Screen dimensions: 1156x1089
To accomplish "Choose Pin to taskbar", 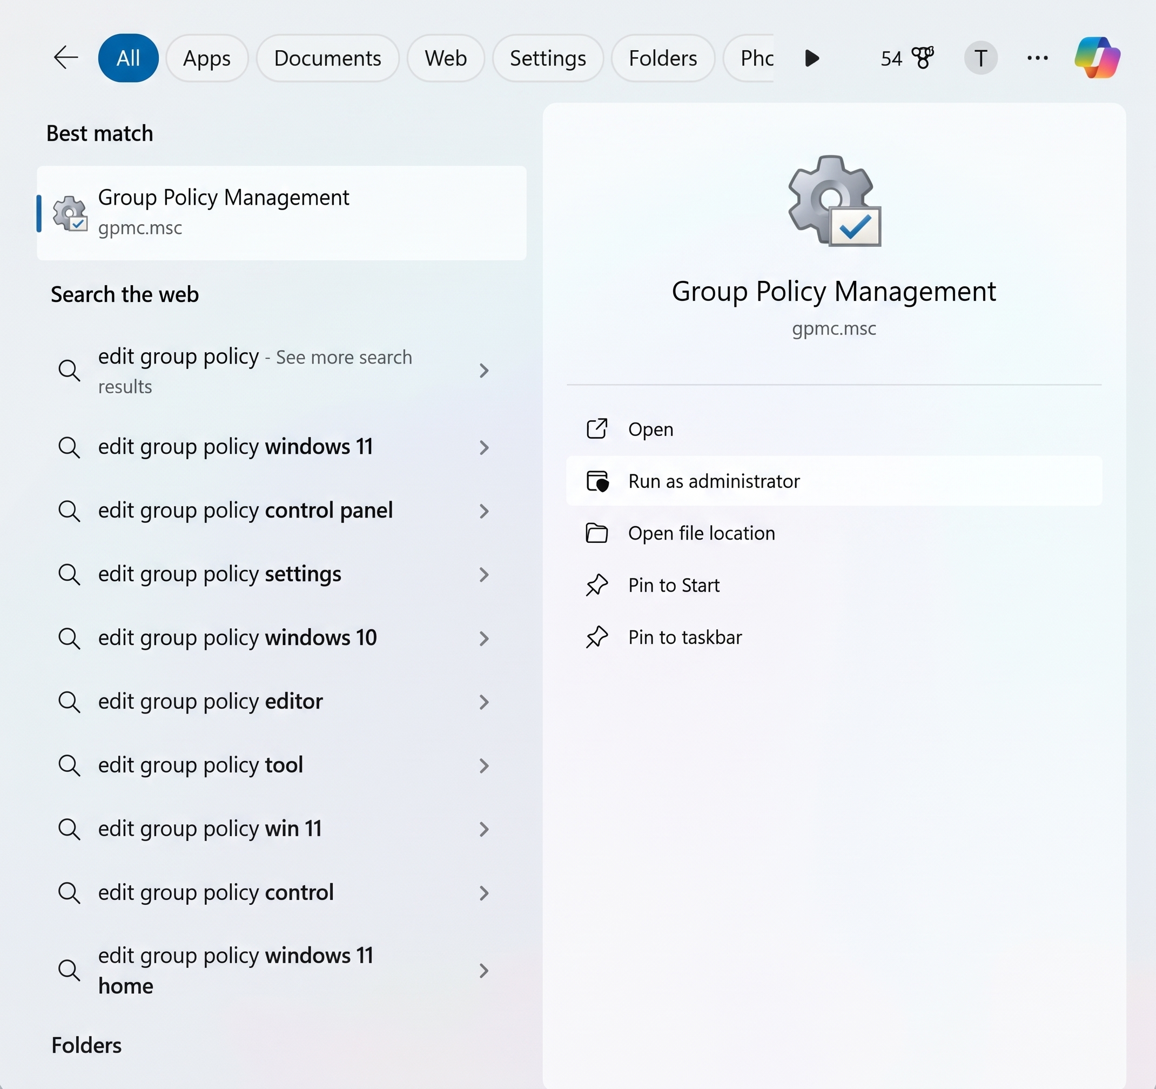I will [834, 637].
